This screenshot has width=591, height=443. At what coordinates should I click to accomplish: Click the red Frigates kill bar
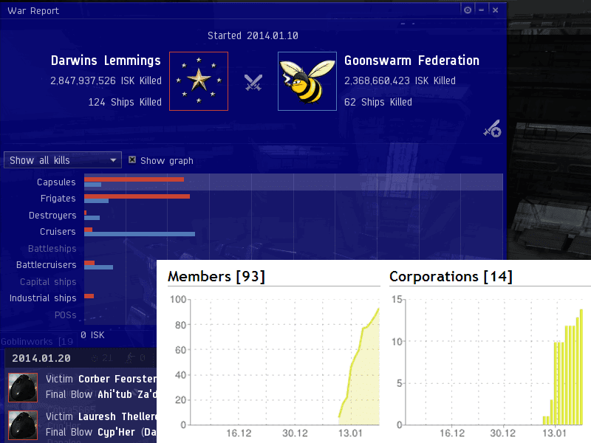click(x=137, y=196)
